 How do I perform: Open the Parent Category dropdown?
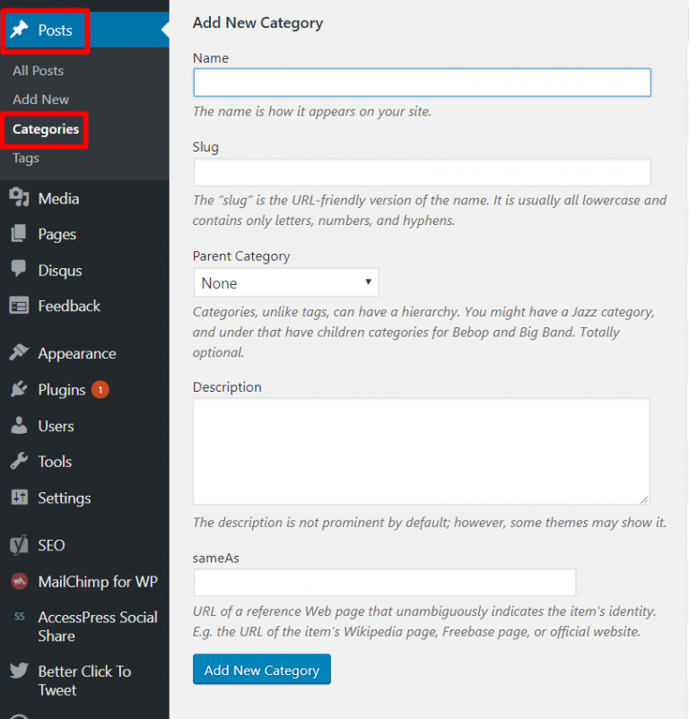click(x=285, y=282)
